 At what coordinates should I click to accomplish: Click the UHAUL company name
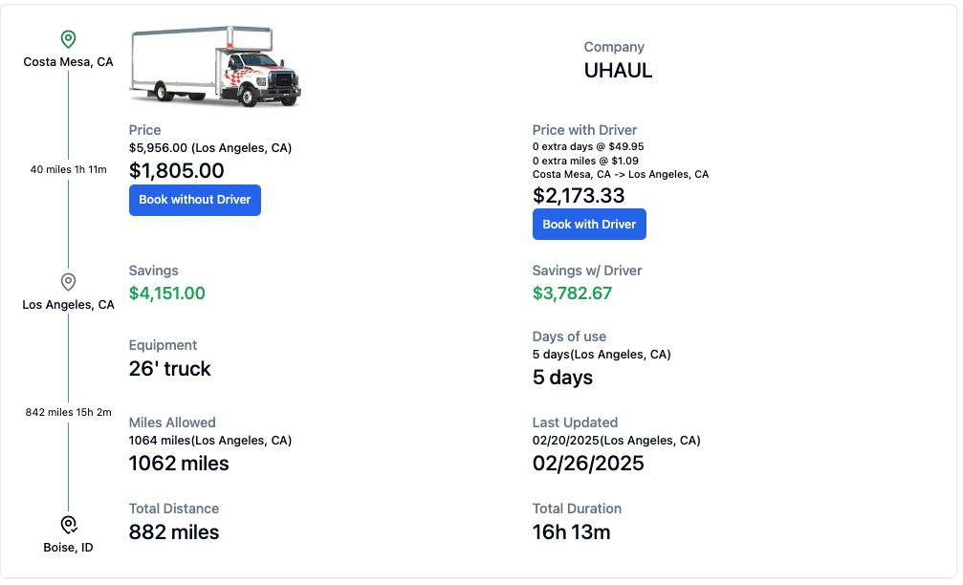[618, 71]
